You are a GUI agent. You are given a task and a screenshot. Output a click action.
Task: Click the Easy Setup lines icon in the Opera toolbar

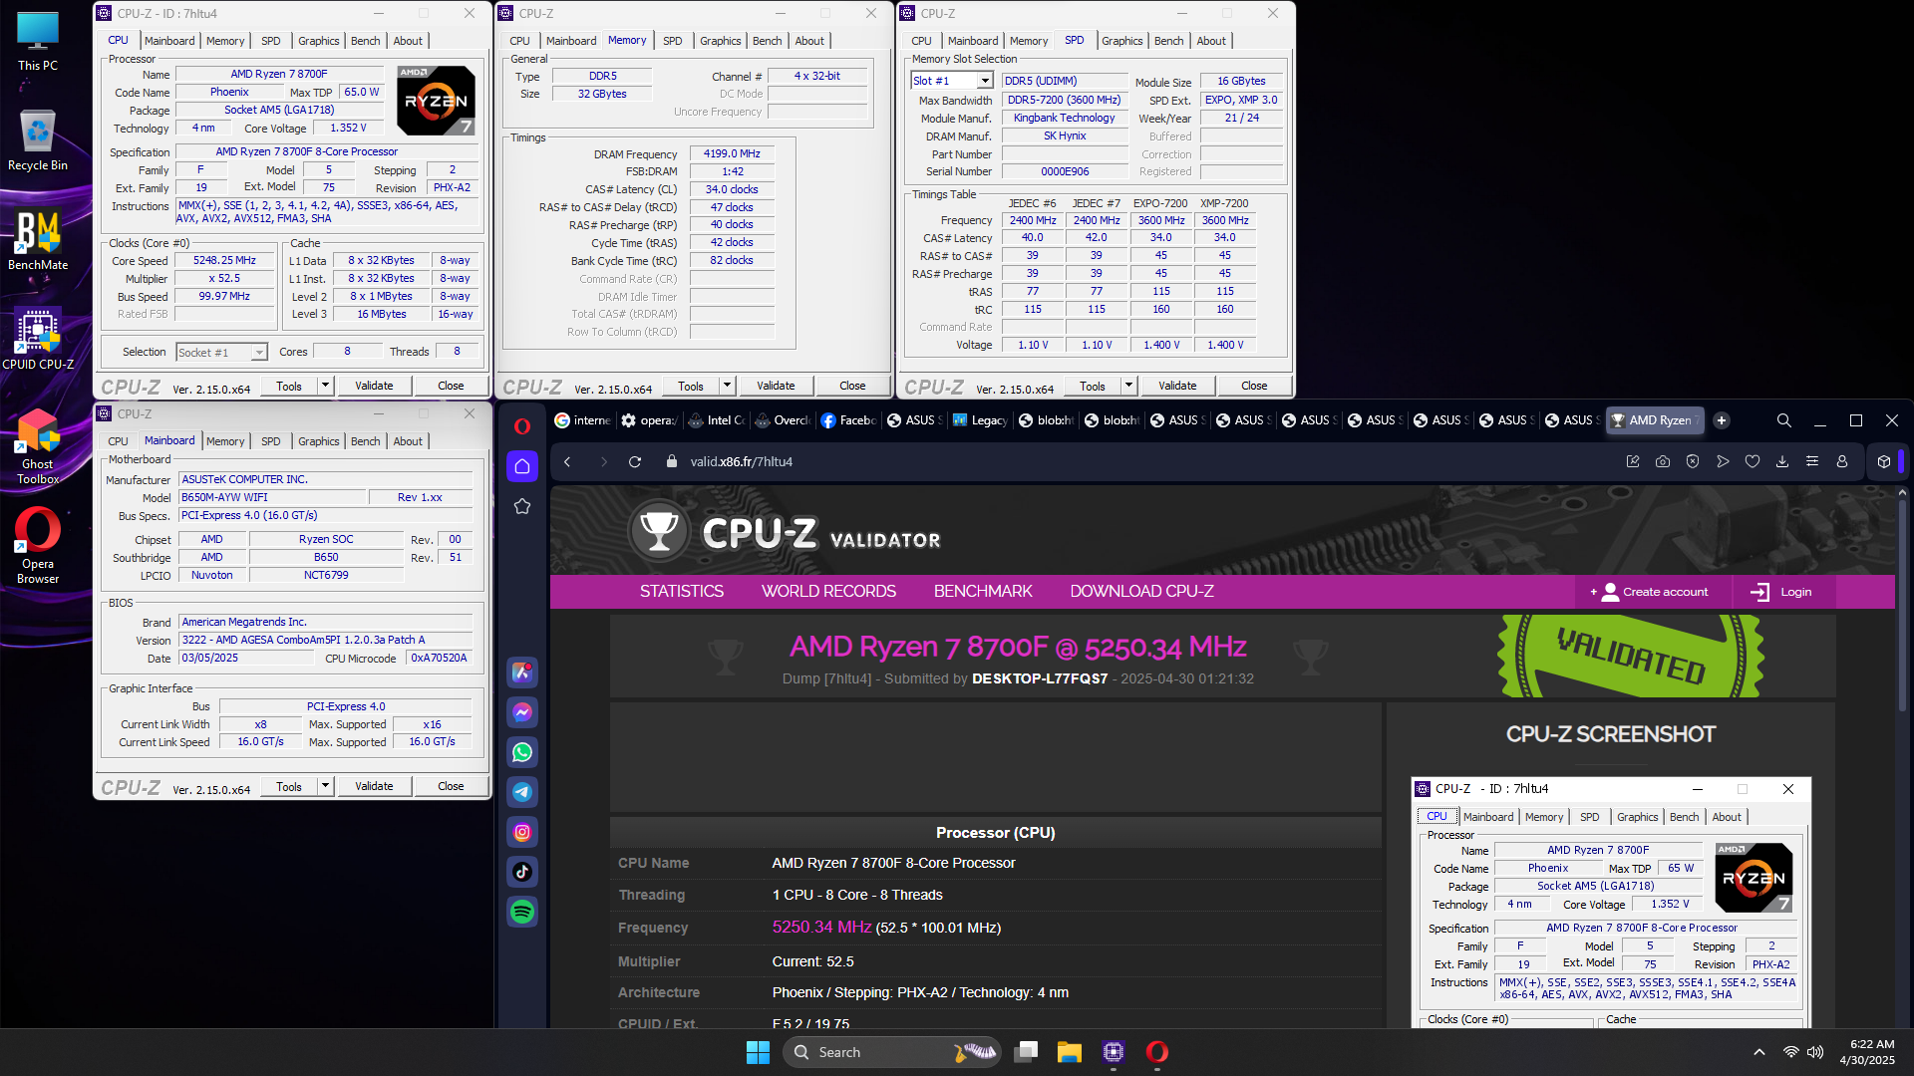point(1812,461)
